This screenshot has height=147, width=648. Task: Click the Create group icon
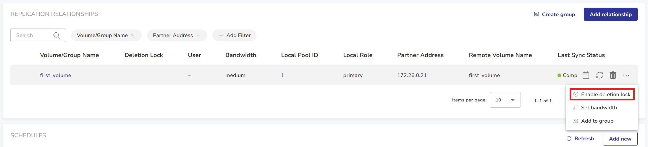point(536,14)
